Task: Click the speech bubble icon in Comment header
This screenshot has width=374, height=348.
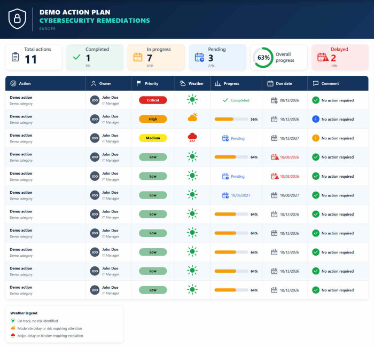Action: point(316,83)
